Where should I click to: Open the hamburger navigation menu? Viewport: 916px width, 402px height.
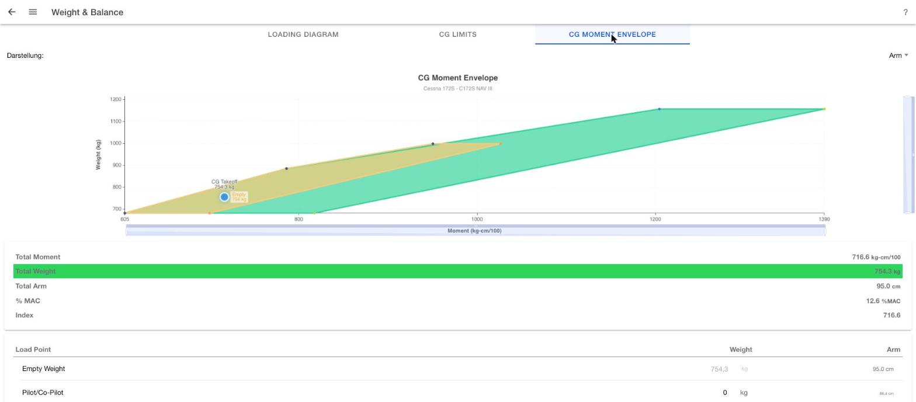[x=33, y=12]
